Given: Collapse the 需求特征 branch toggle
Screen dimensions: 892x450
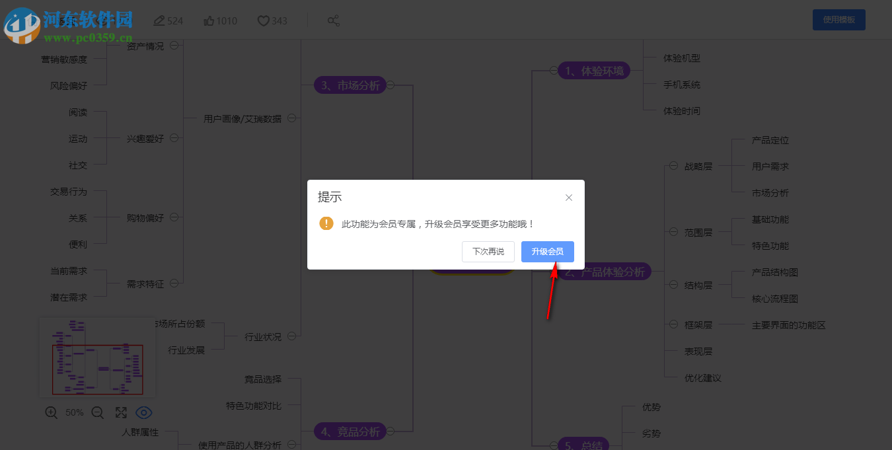Looking at the screenshot, I should click(174, 283).
